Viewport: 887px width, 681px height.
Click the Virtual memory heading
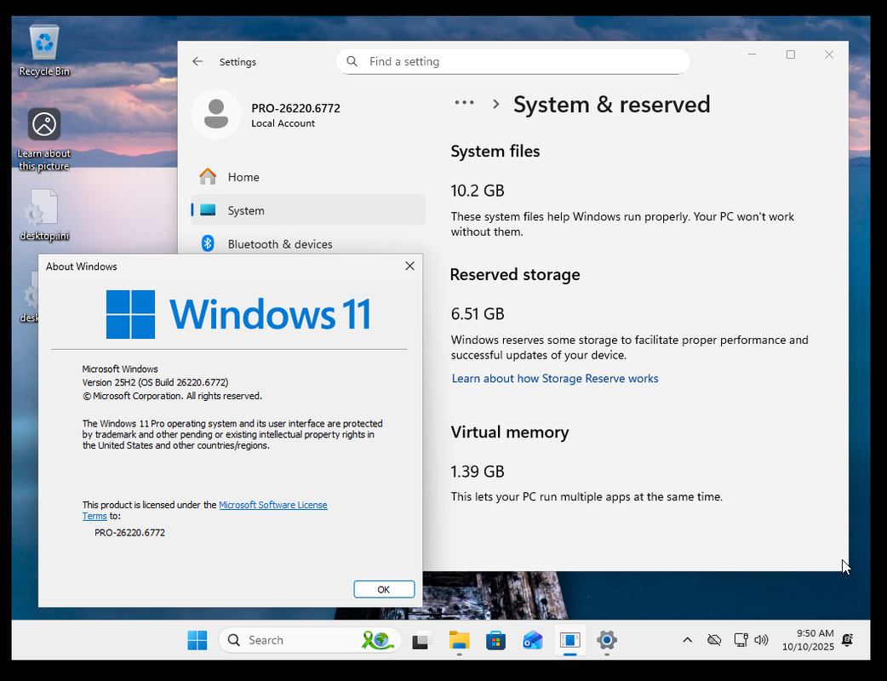[510, 432]
